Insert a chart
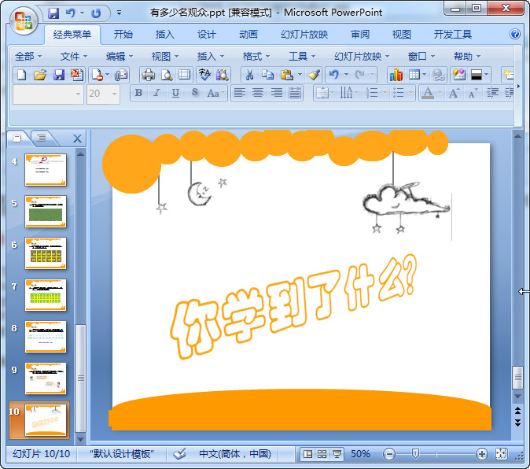The image size is (530, 469). pos(396,75)
